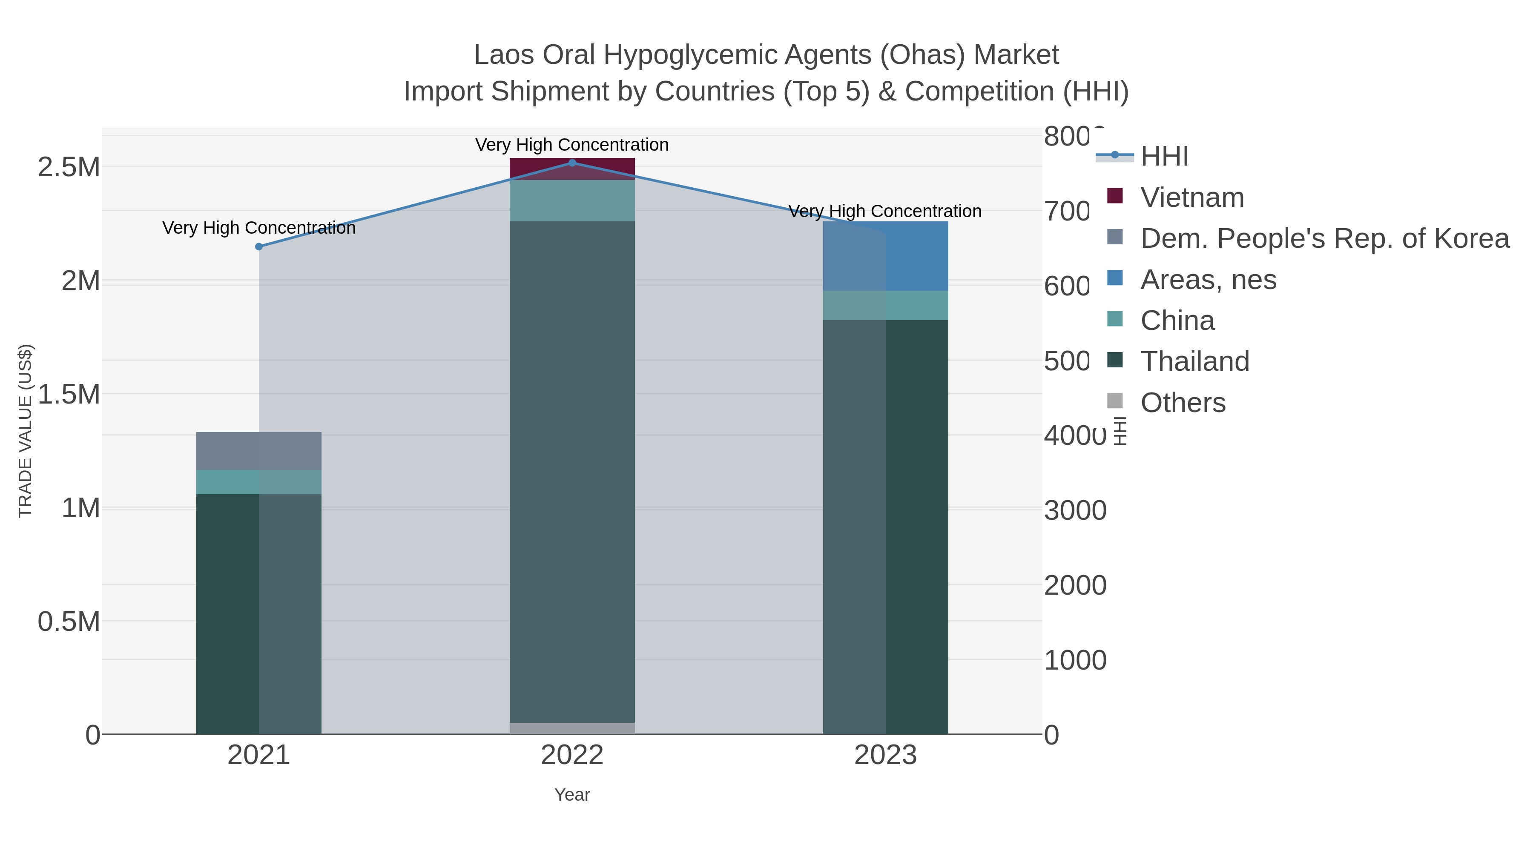Click the China bar segment for 2021

(259, 482)
